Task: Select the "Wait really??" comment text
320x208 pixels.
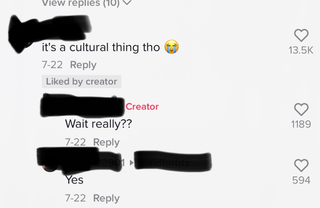Action: tap(99, 124)
